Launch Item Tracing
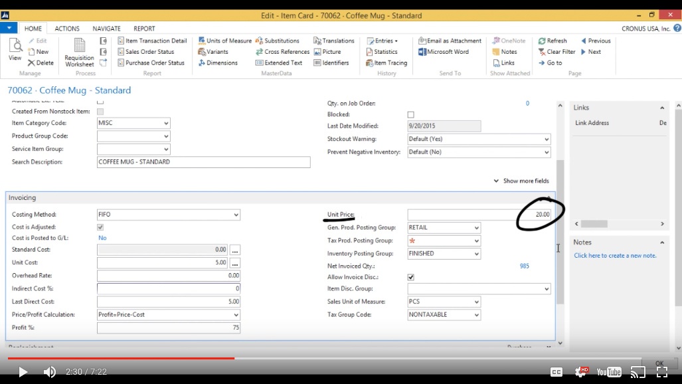 pyautogui.click(x=386, y=62)
